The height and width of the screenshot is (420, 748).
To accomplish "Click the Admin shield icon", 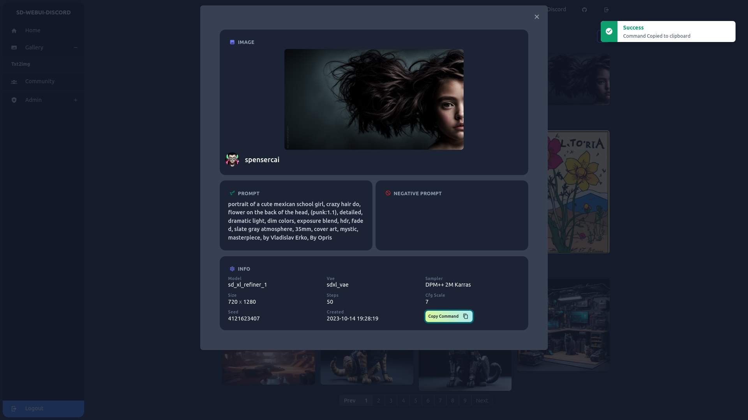I will (x=14, y=100).
